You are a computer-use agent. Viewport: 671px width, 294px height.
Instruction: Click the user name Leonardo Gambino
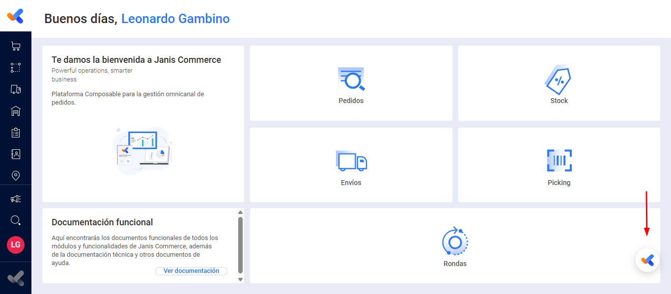coord(175,19)
